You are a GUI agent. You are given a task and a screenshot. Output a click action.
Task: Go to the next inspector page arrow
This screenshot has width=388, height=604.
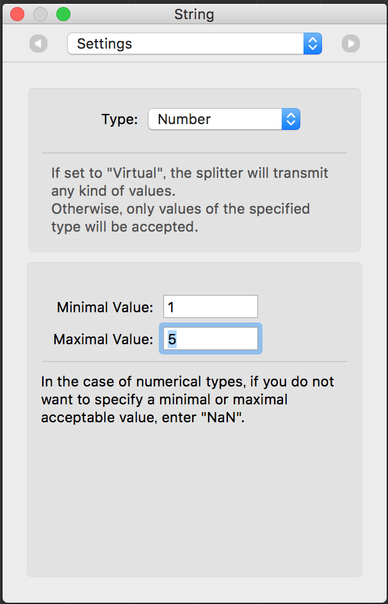pyautogui.click(x=351, y=44)
